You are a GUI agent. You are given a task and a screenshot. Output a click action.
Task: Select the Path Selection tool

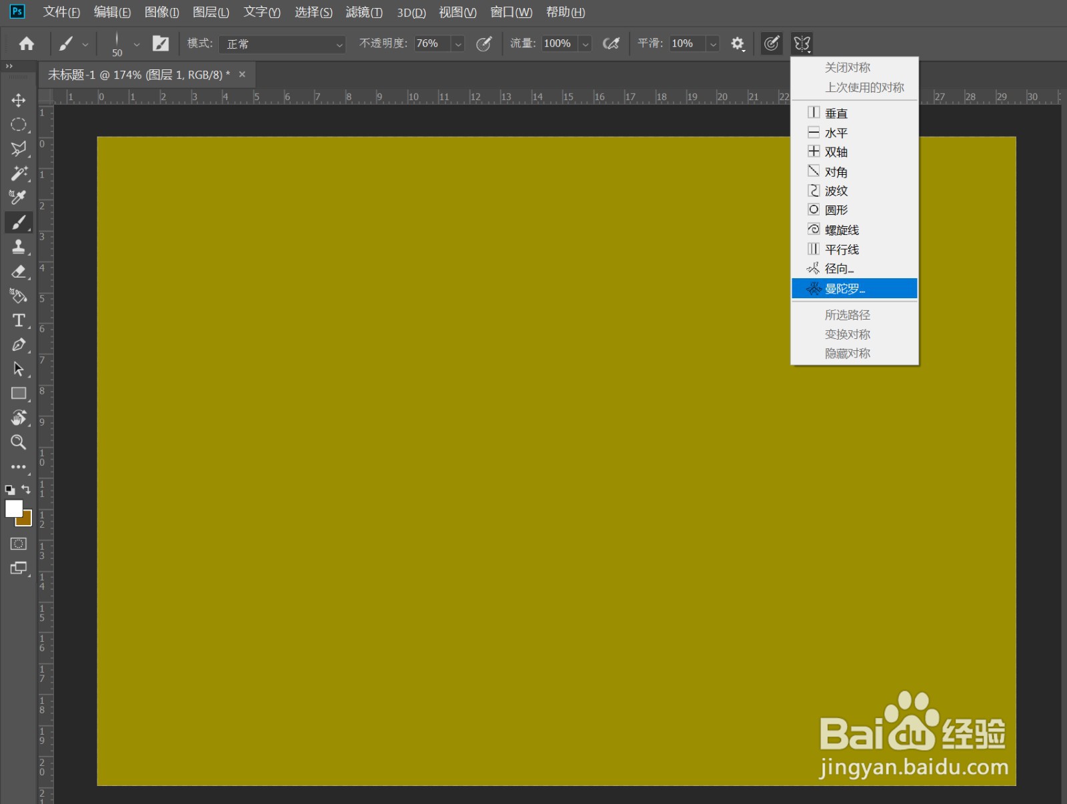pos(19,369)
